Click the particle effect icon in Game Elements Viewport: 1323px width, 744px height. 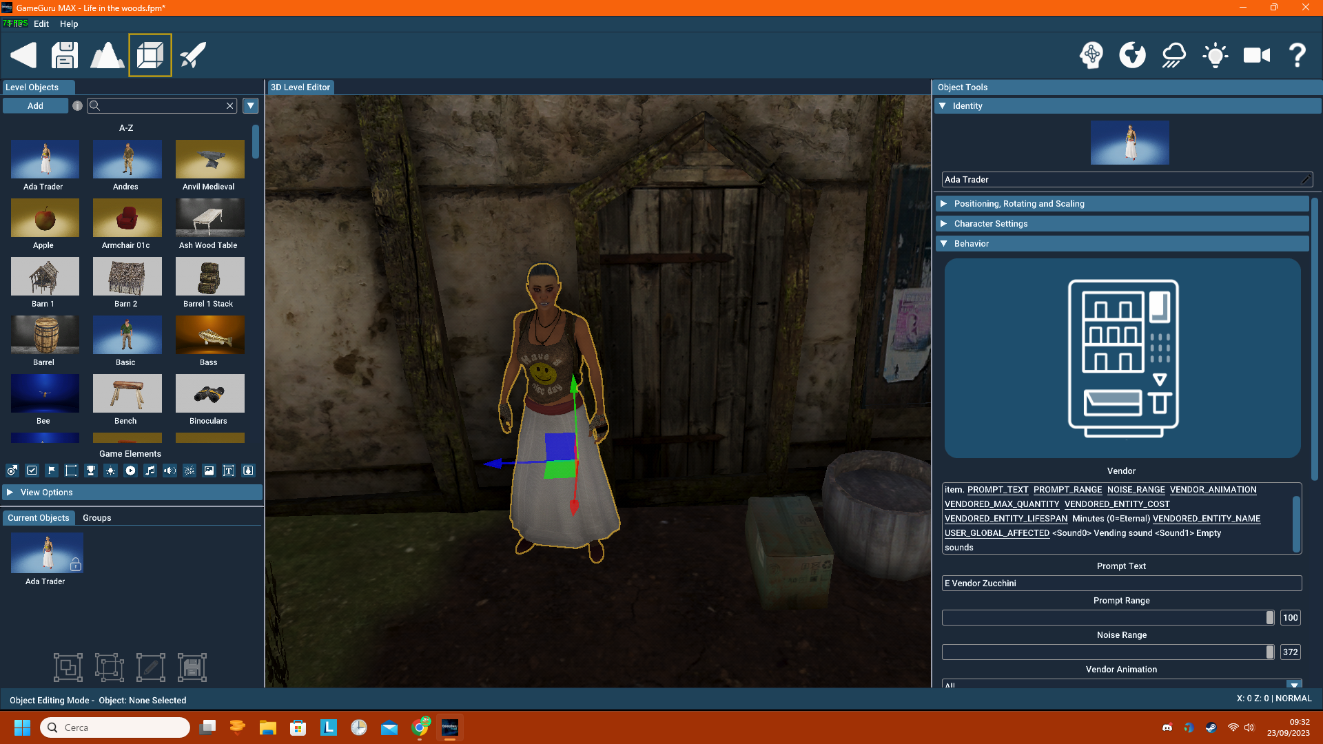pos(190,471)
